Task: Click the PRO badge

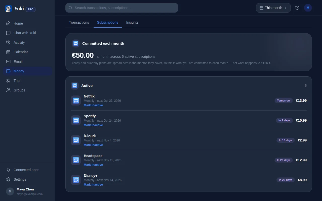Action: 30,9
